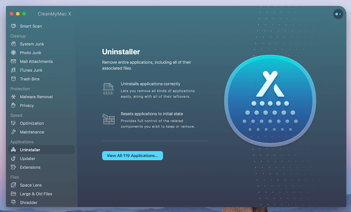351x212 pixels.
Task: Switch to Mail Attachments module
Action: [36, 61]
